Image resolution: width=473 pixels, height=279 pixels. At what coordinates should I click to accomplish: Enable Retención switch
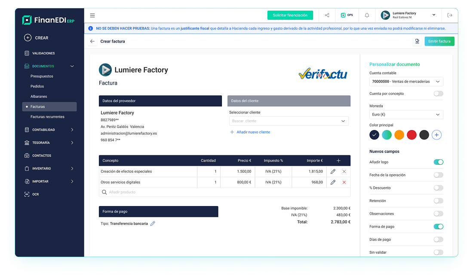(438, 201)
